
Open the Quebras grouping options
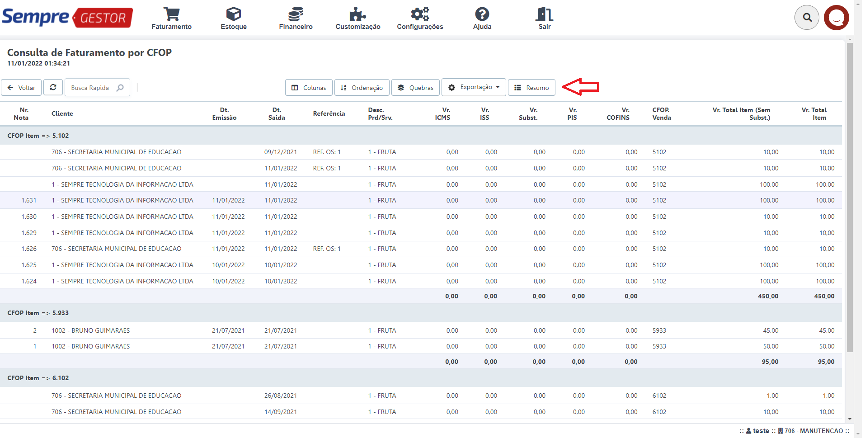point(415,87)
